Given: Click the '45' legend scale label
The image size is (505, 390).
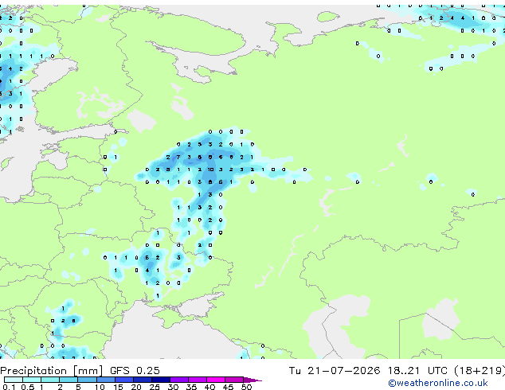Looking at the screenshot, I should click(x=228, y=387).
